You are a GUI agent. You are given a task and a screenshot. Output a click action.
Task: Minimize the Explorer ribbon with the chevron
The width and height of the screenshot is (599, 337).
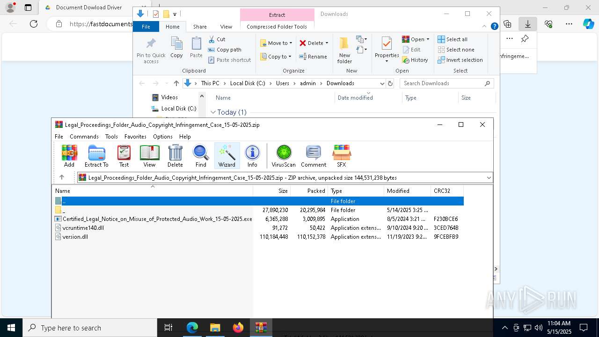coord(484,27)
